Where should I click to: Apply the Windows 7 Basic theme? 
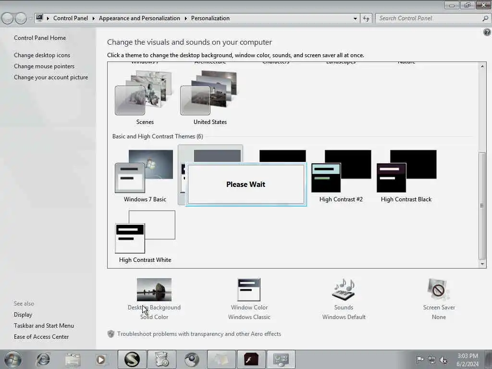(145, 176)
